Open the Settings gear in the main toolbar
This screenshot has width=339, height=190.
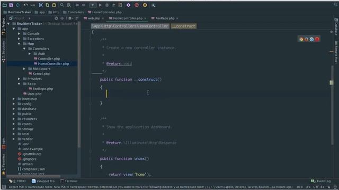tap(128, 5)
